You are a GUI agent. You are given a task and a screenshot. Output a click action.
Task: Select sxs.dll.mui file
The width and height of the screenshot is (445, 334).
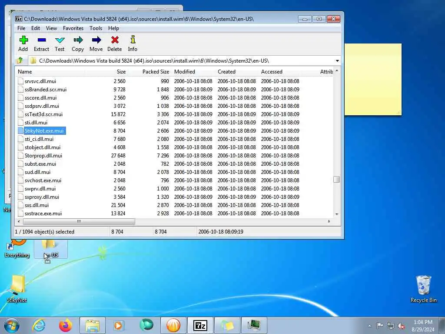(37, 205)
